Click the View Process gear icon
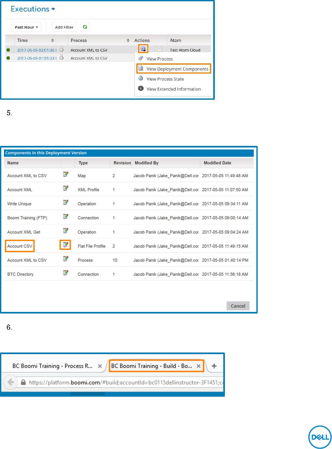This screenshot has height=449, width=332. 141,58
